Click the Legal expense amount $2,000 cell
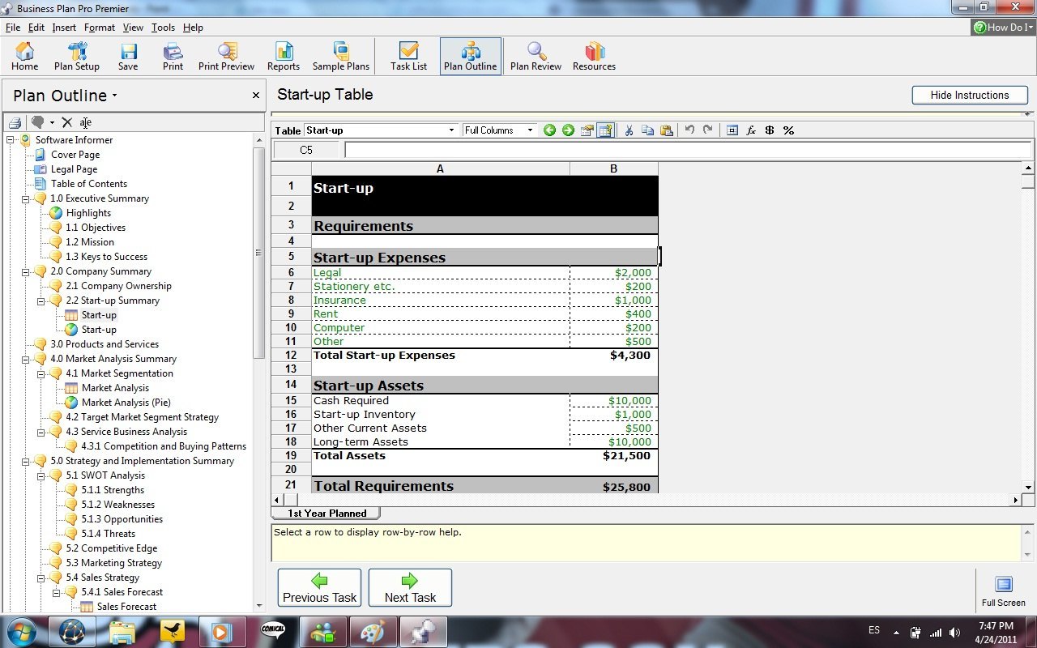The height and width of the screenshot is (648, 1037). click(x=614, y=273)
